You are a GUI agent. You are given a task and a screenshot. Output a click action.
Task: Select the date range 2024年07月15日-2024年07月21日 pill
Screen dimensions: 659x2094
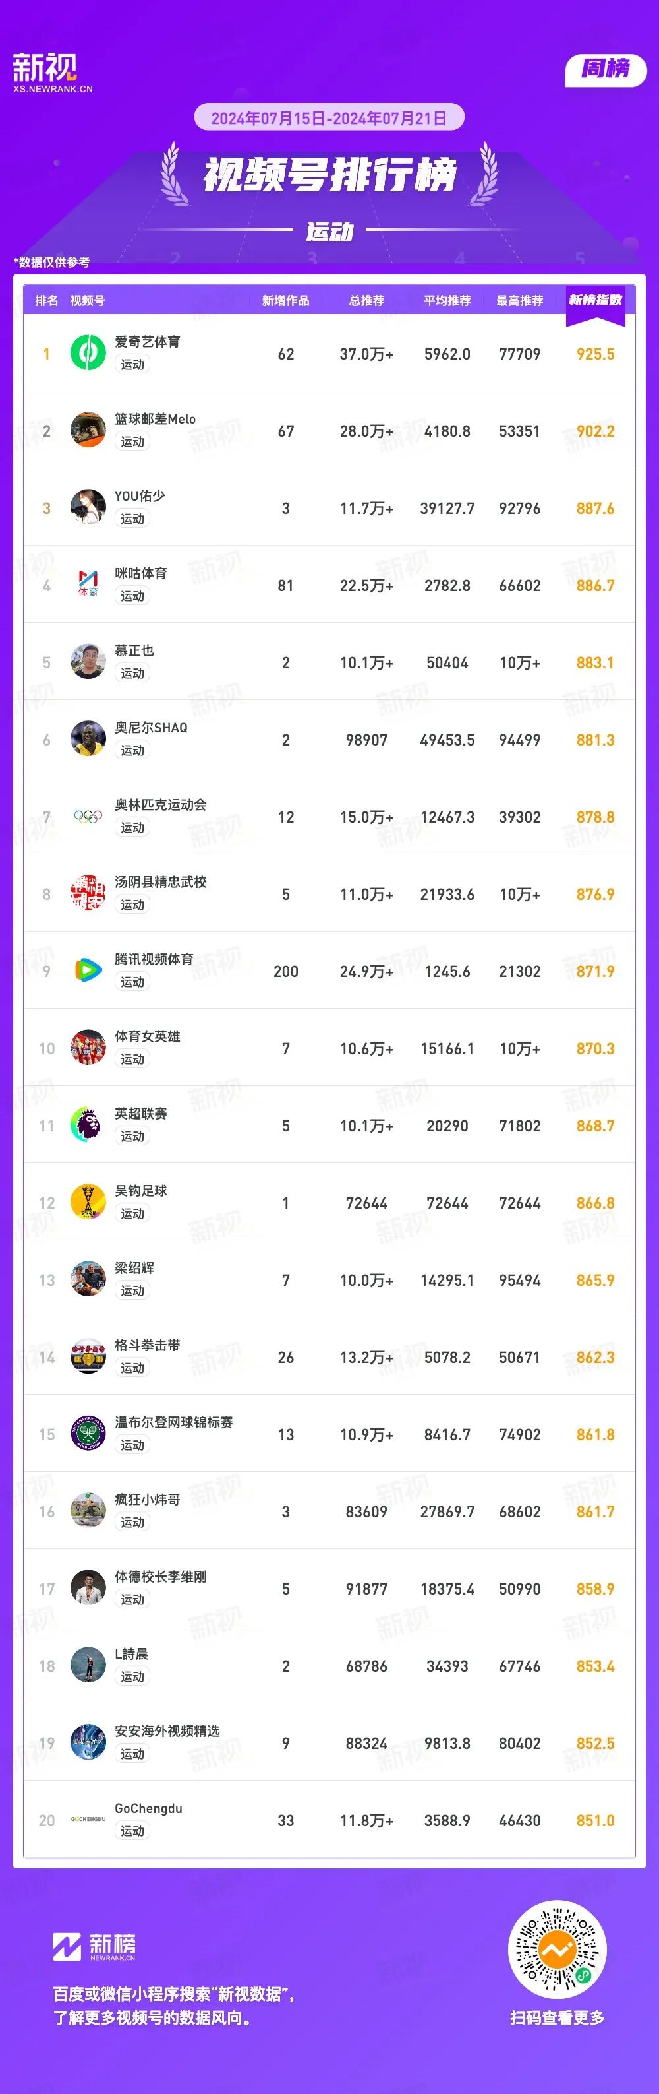329,118
